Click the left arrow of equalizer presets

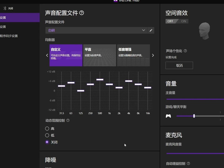[x=47, y=55]
